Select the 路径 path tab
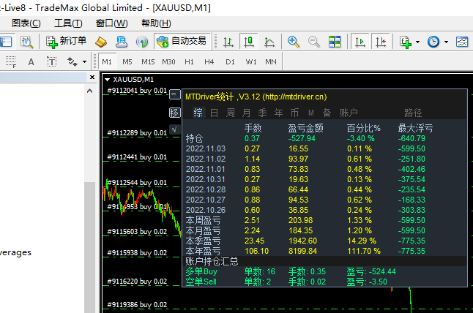This screenshot has height=313, width=473. click(x=413, y=113)
